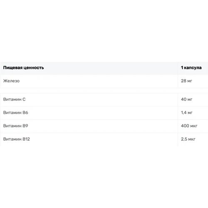Click the '1,4 мг' value cell

pos(193,113)
